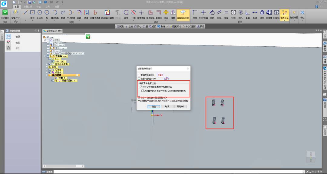327x174 pixels.
Task: Expand the 基本参考平面 tree node
Action: click(x=47, y=64)
